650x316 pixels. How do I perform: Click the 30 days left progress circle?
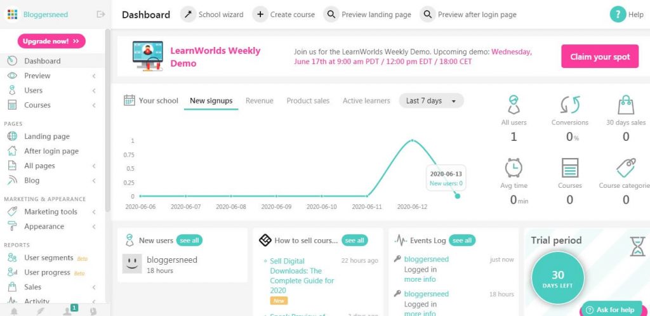(x=557, y=278)
